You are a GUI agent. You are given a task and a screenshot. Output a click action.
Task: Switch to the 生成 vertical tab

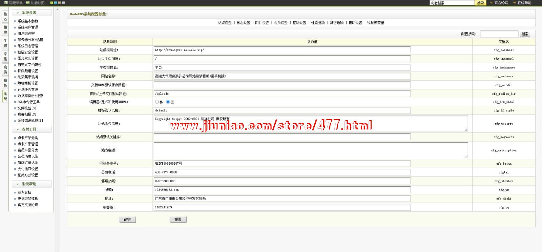click(5, 43)
